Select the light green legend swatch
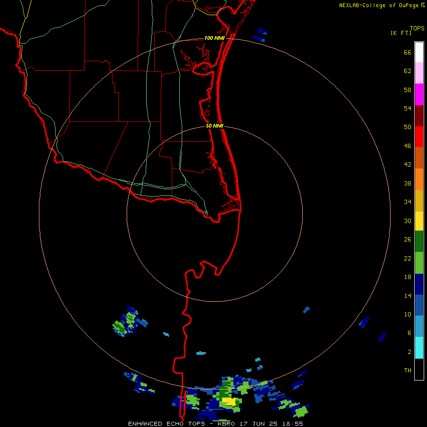 419,263
